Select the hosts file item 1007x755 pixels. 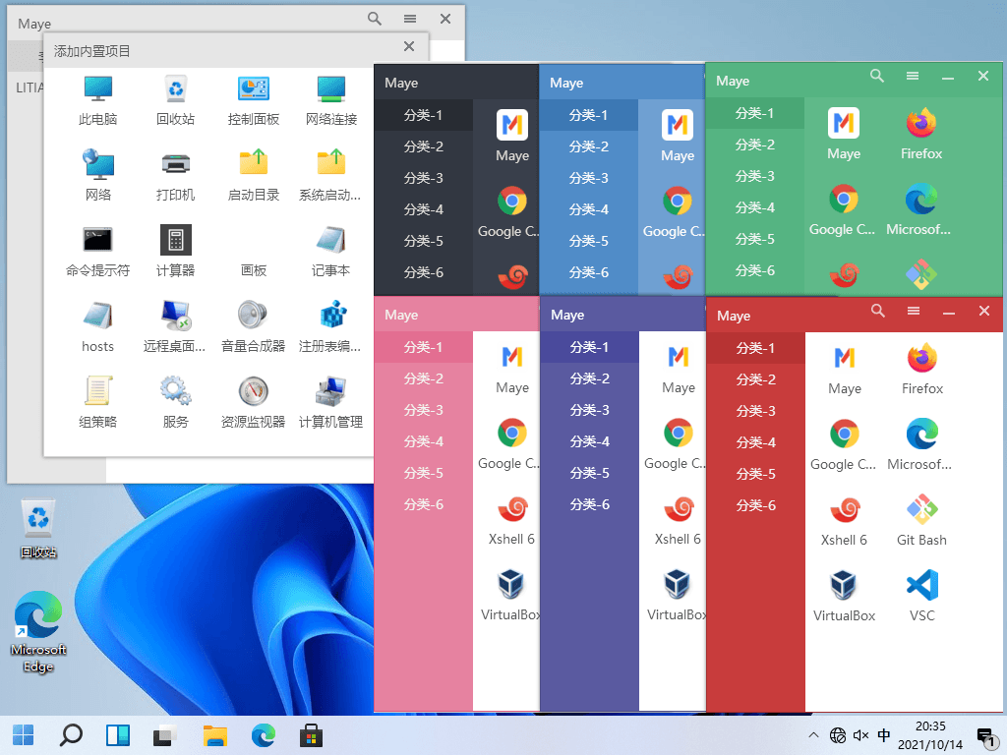point(97,326)
